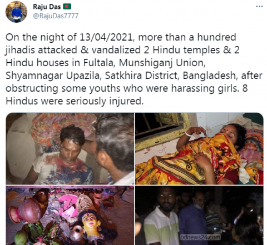Open the Raju Das display name link
267x245 pixels.
pos(47,7)
